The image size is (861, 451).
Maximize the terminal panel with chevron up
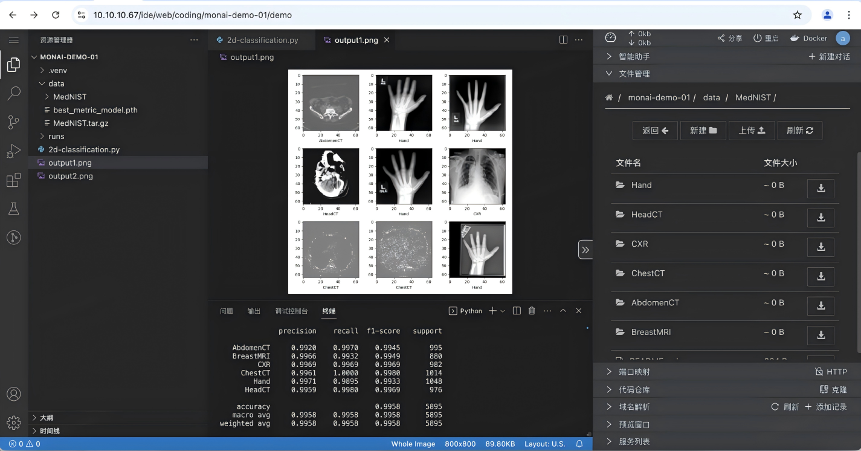(x=563, y=311)
